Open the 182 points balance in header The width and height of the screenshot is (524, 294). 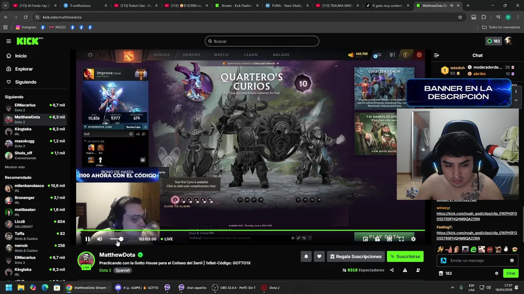point(493,41)
